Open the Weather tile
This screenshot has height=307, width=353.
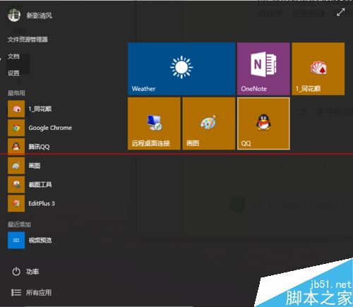point(181,68)
